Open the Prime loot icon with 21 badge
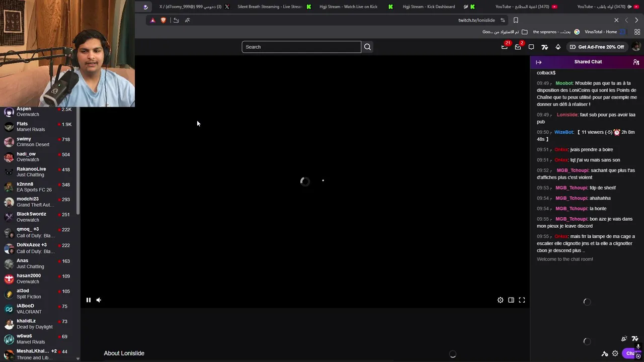The width and height of the screenshot is (644, 362). (x=505, y=47)
